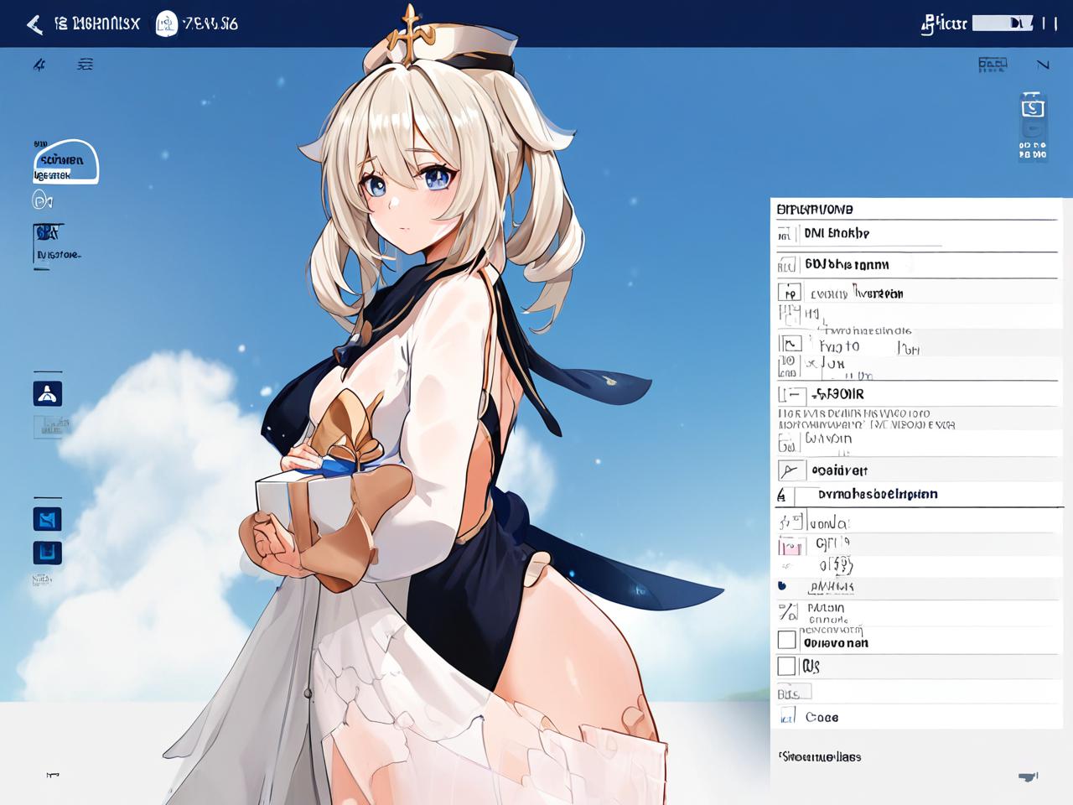
Task: Click the pen-stroke icon row in the panel
Action: (x=915, y=470)
